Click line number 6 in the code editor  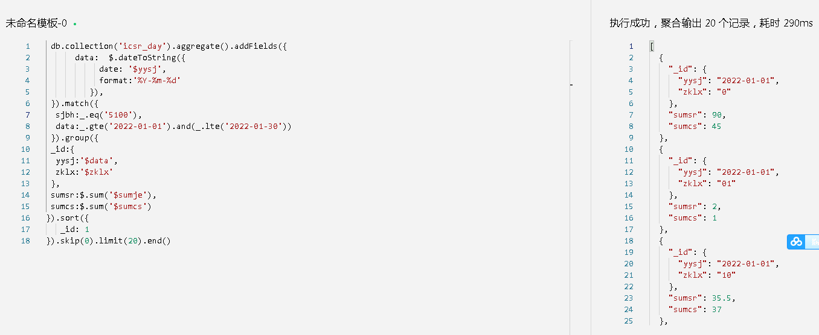tap(27, 103)
